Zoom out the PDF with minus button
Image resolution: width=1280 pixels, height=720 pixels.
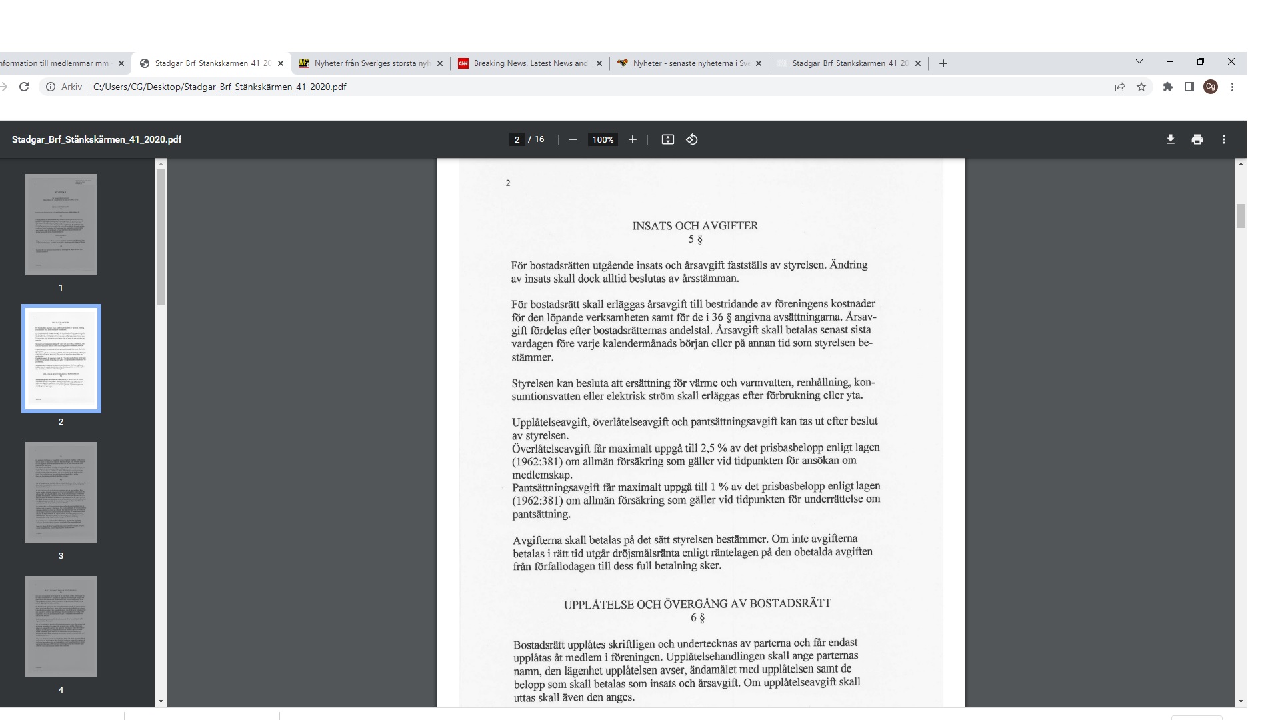tap(573, 139)
